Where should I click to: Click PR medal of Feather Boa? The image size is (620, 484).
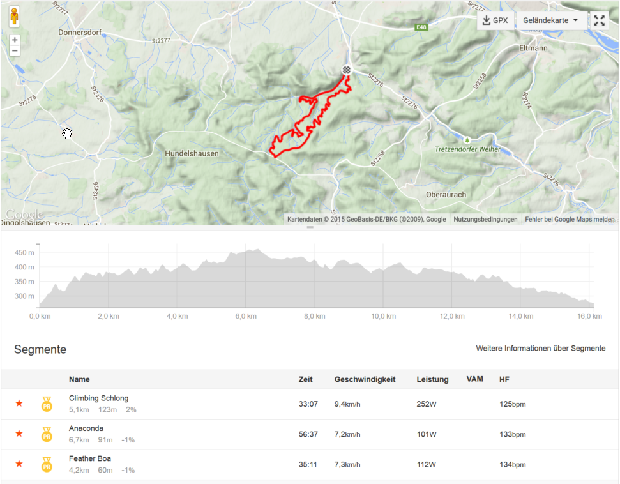pos(47,465)
